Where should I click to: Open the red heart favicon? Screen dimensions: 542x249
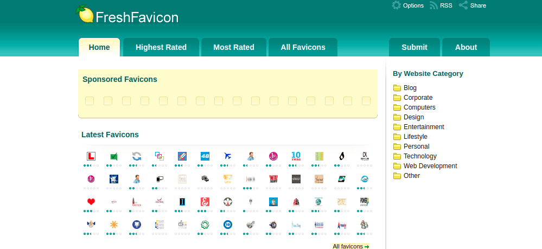tap(91, 202)
